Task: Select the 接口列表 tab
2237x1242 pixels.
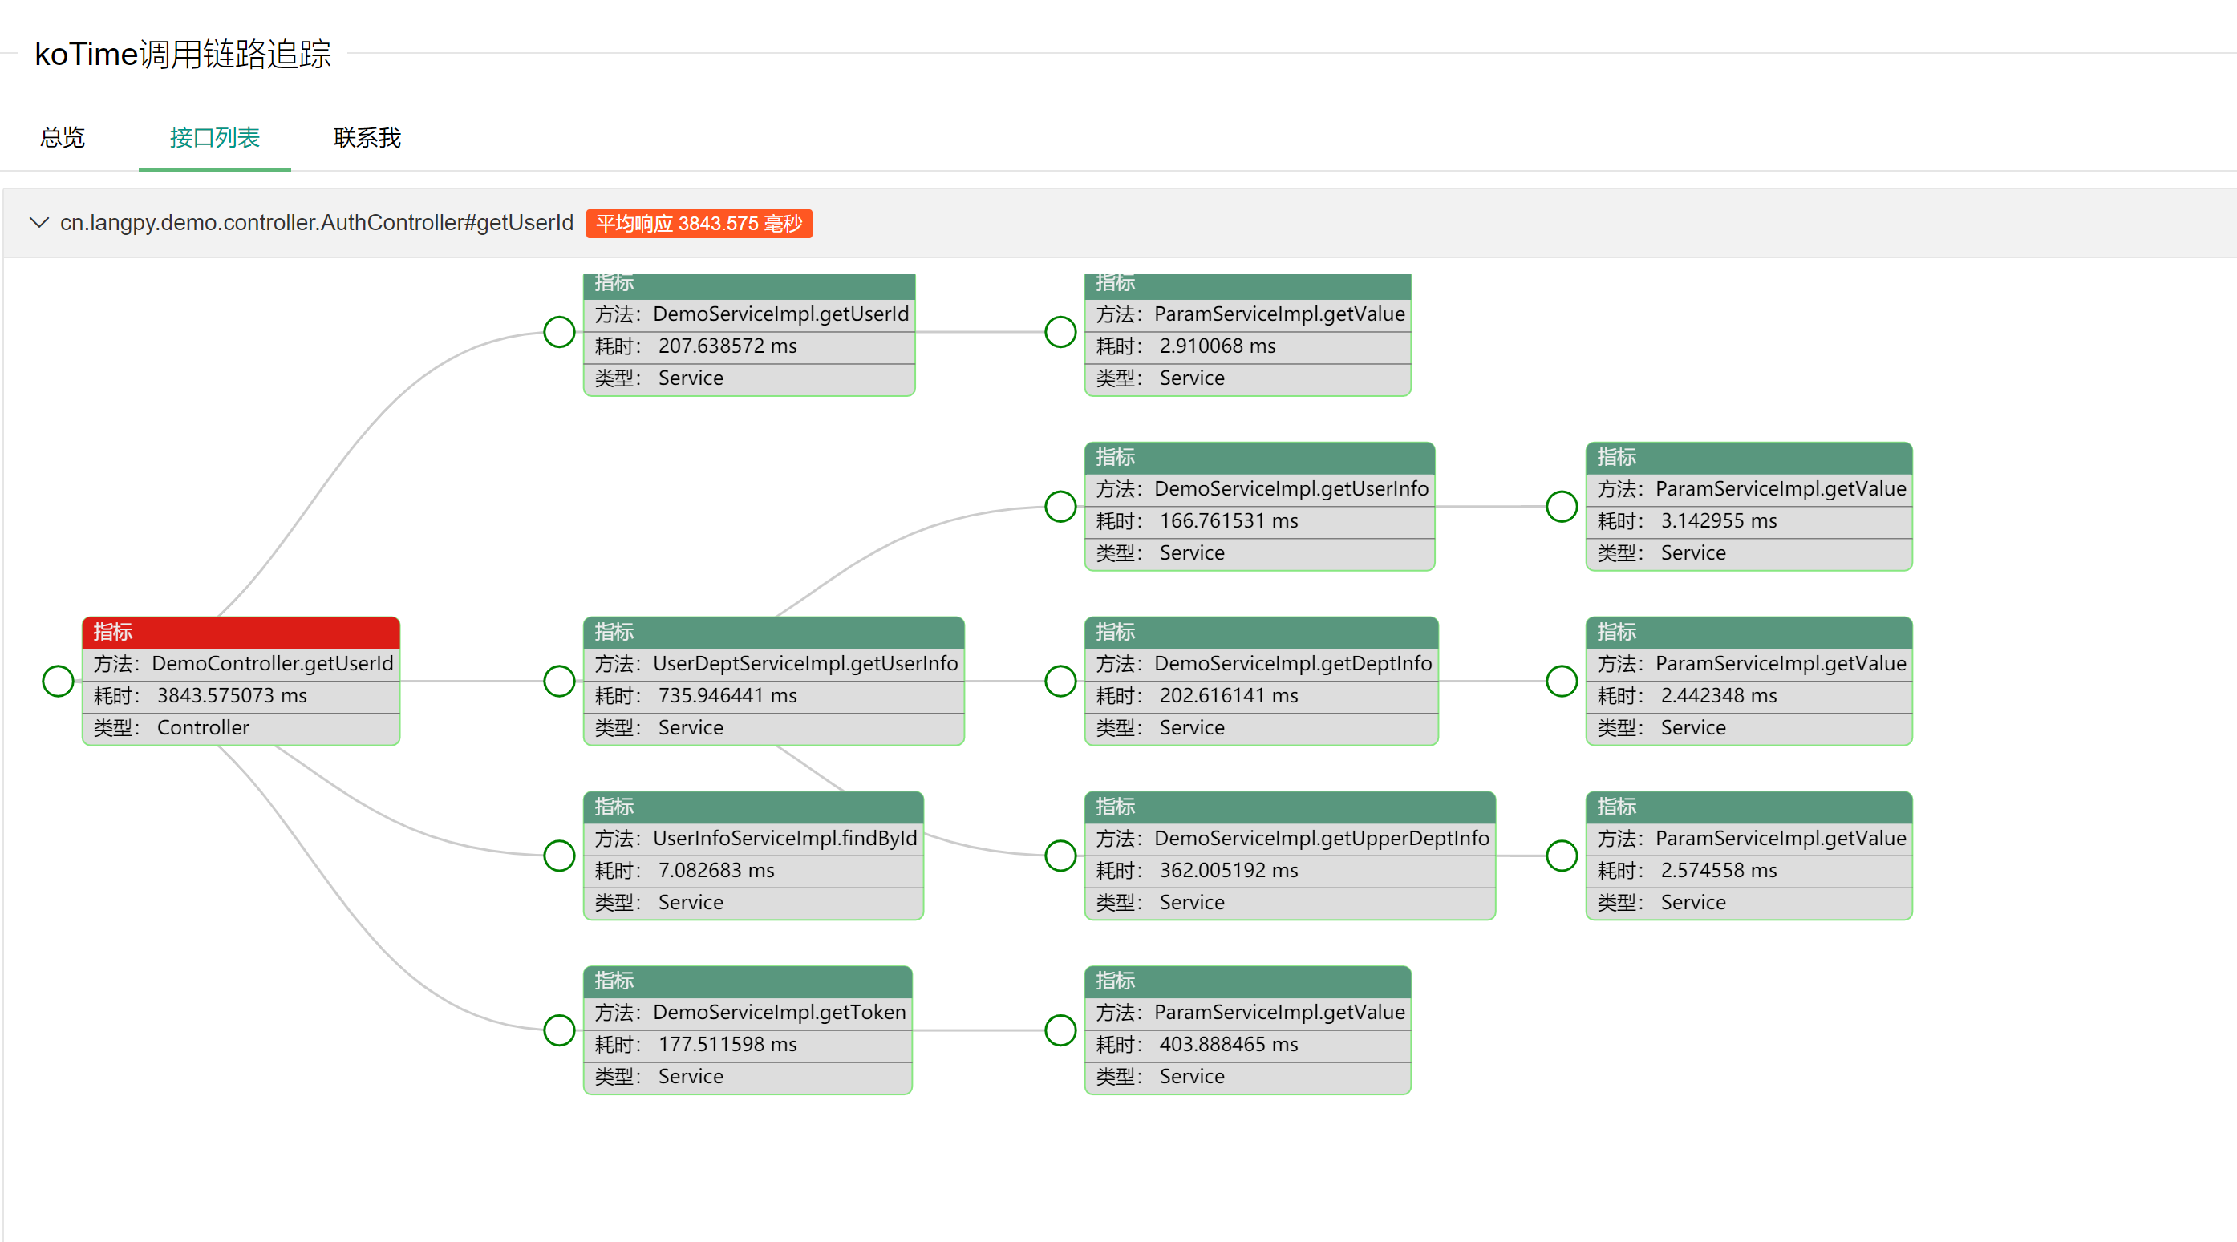Action: [x=214, y=137]
